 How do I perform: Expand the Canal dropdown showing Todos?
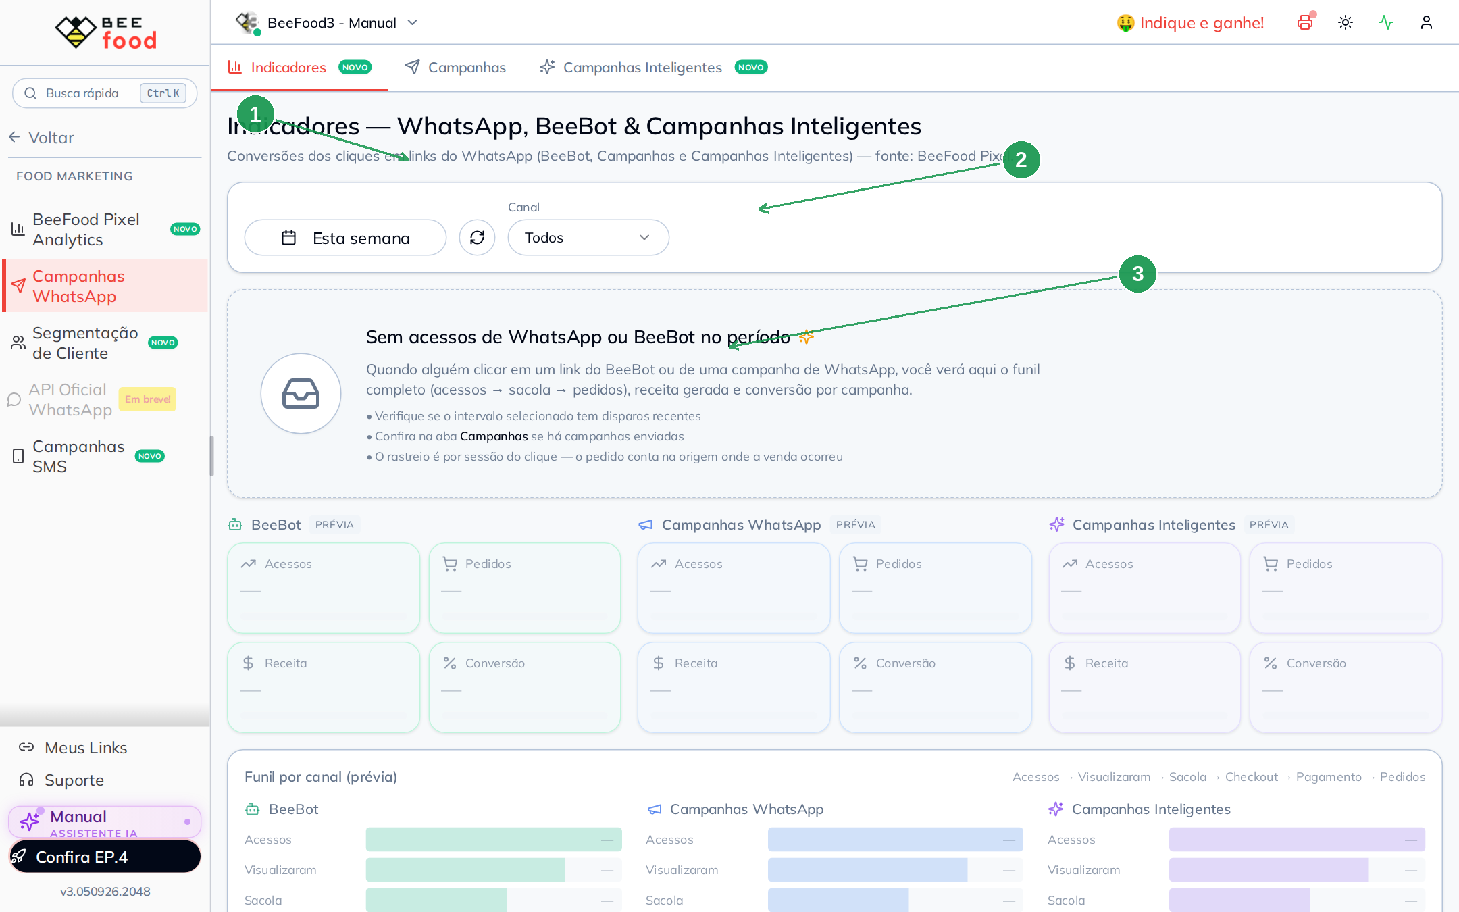coord(588,238)
